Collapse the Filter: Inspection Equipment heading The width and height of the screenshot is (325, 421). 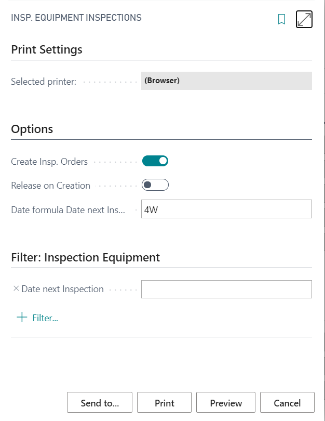point(85,257)
